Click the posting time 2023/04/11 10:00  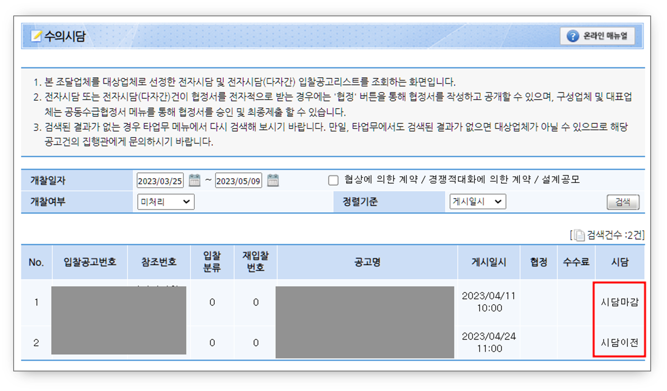coord(489,302)
